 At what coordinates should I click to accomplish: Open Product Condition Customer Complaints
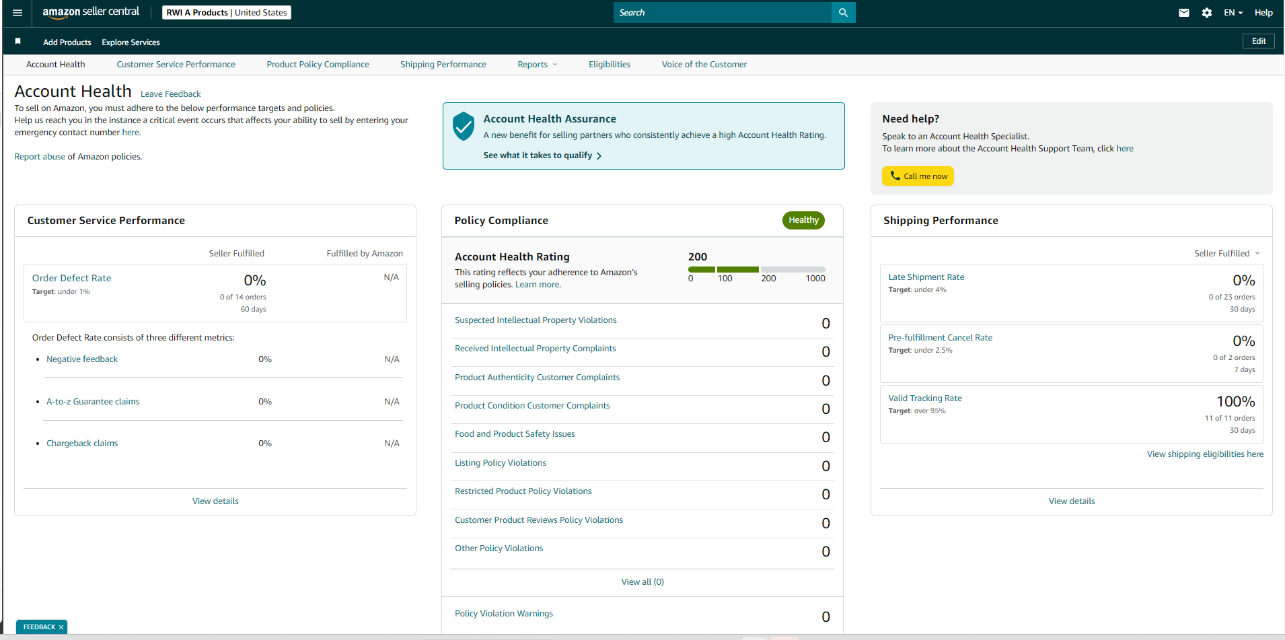pos(532,406)
